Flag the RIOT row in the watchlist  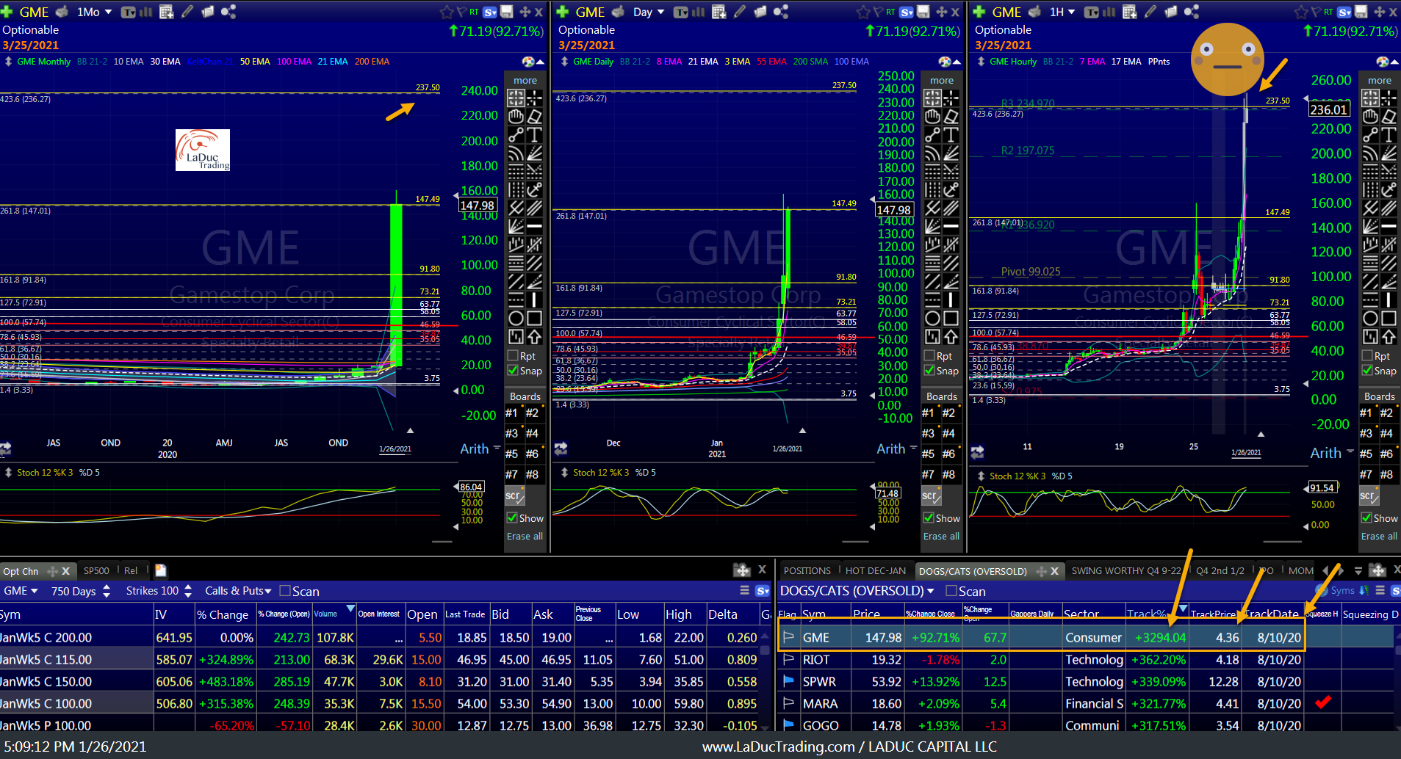pyautogui.click(x=788, y=659)
